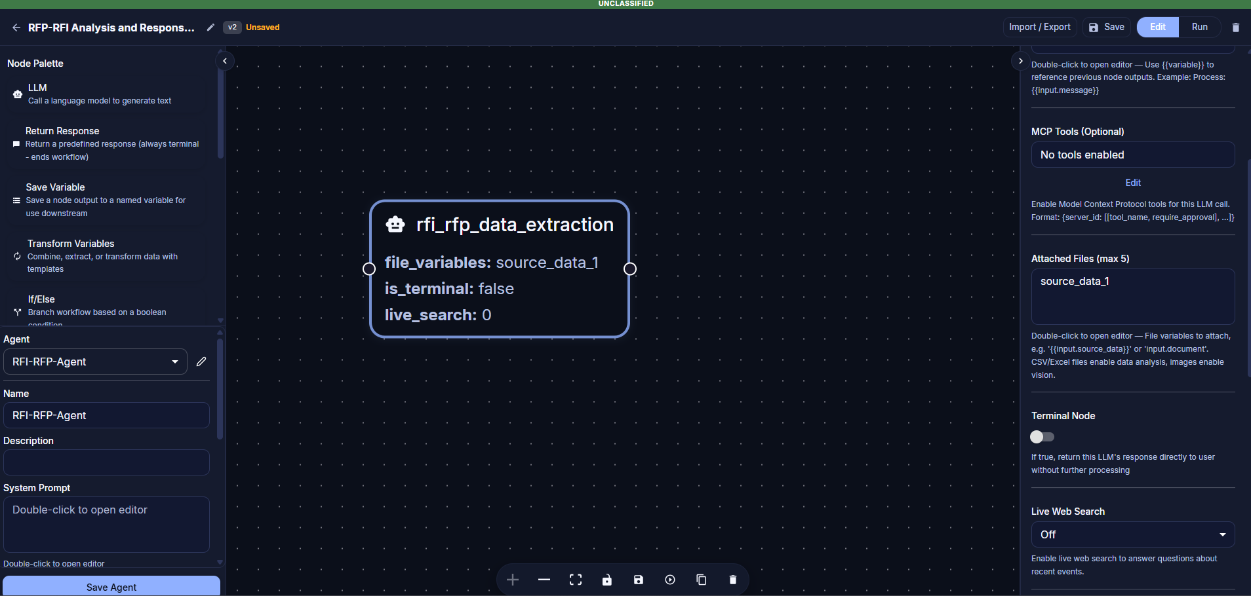Click the agent Description input field
The height and width of the screenshot is (596, 1251).
106,462
